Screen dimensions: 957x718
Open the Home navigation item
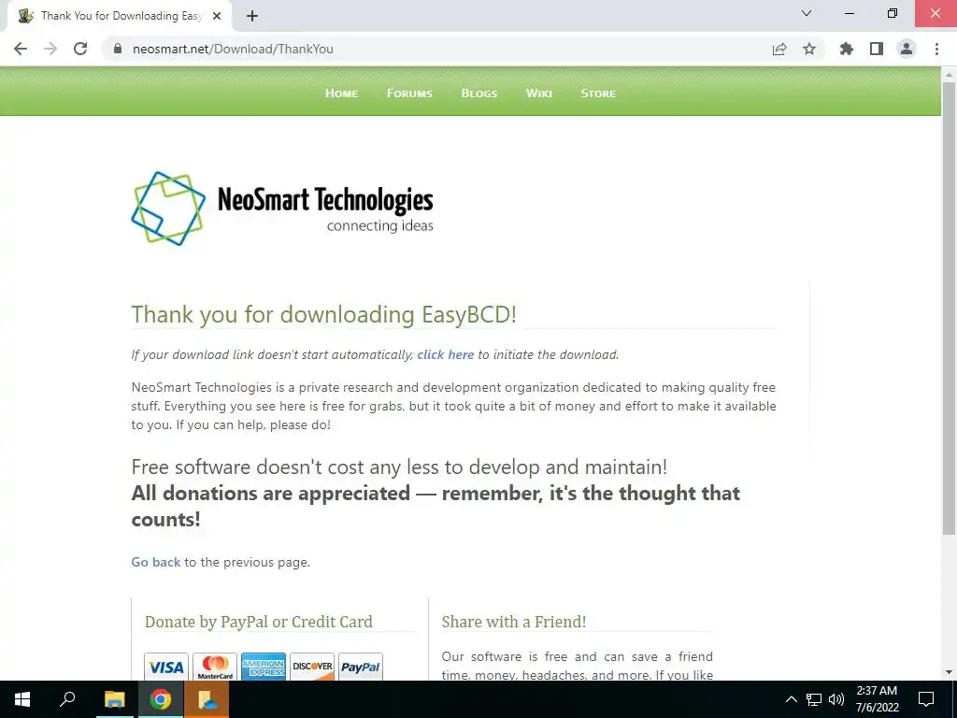click(x=342, y=93)
